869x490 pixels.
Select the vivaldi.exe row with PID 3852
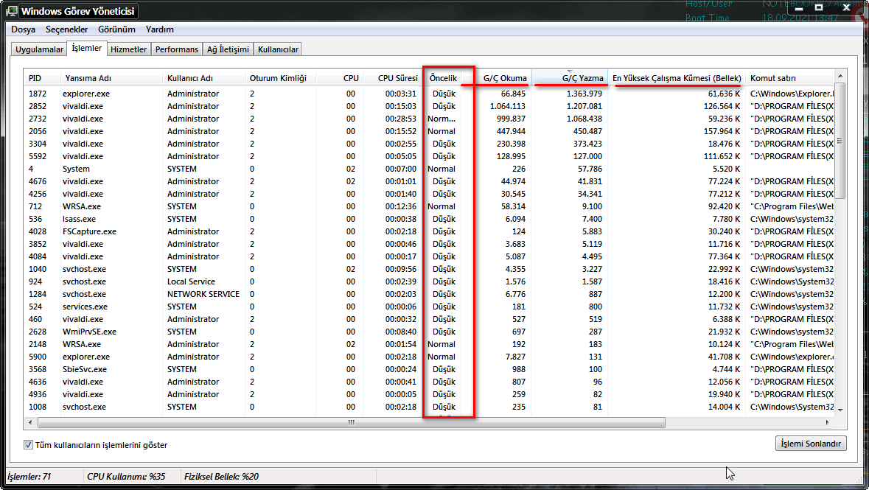click(429, 244)
